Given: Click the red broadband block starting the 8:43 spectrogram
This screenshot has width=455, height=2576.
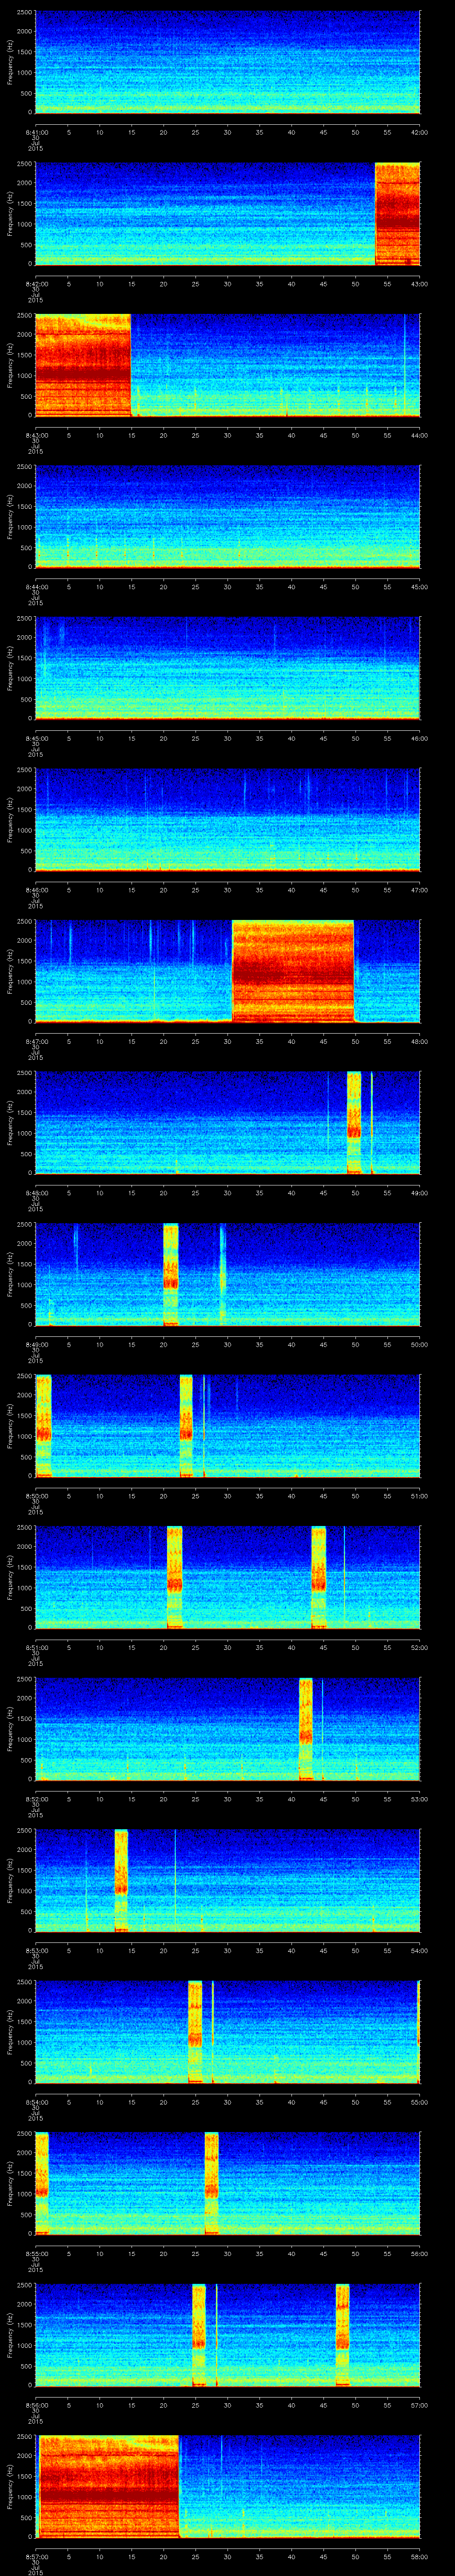Looking at the screenshot, I should point(82,365).
